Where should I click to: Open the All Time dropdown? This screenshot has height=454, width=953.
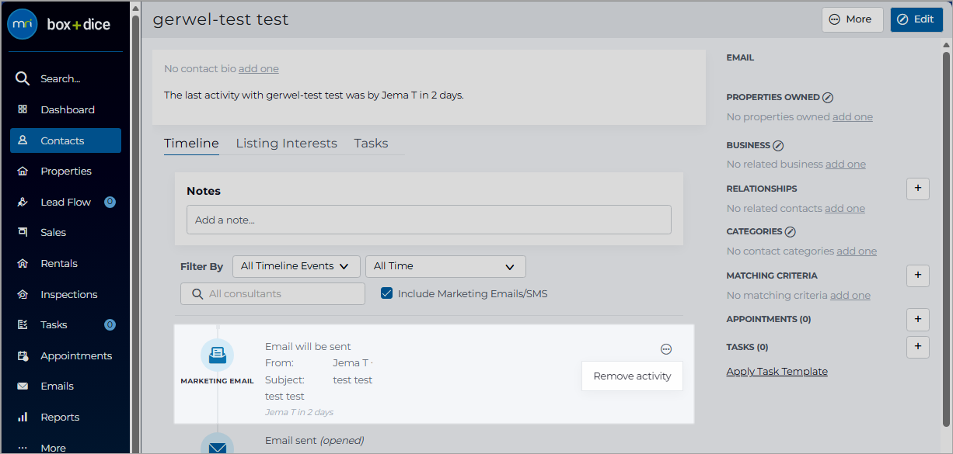coord(445,266)
